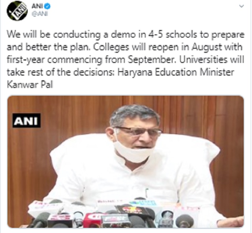Open the ANI profile avatar
This screenshot has height=233, width=252.
17,11
